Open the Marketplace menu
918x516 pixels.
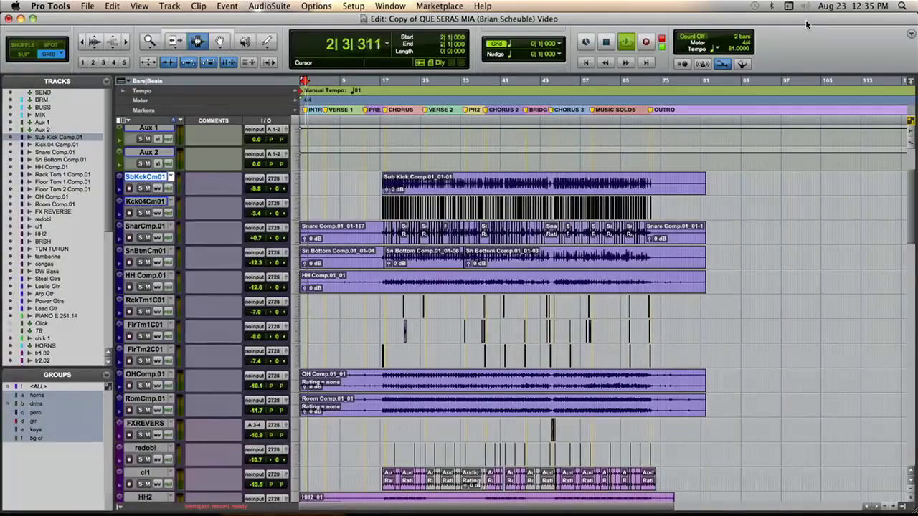click(x=440, y=6)
